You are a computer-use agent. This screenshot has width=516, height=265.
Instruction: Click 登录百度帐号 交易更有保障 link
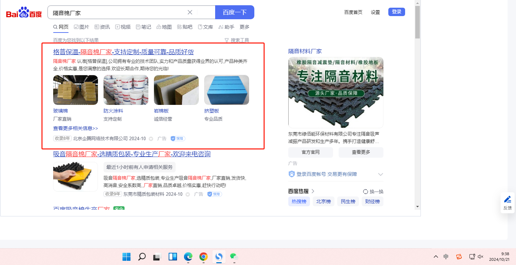pos(327,174)
